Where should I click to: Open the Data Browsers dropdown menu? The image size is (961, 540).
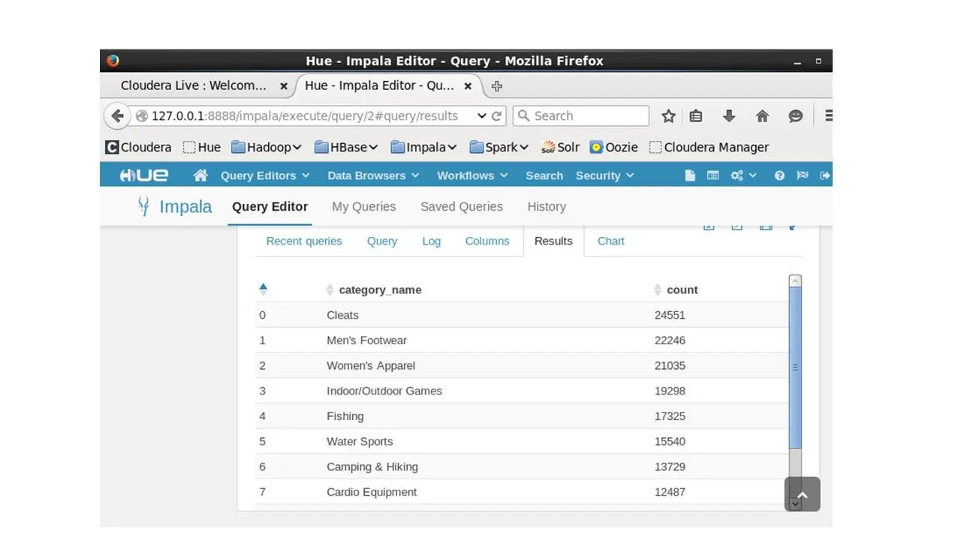tap(372, 175)
